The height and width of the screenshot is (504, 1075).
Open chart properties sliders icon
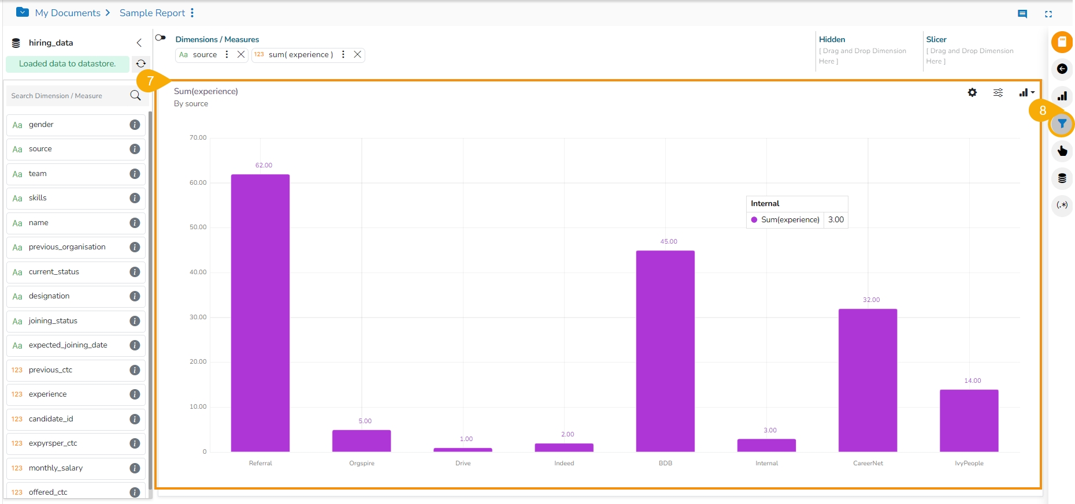point(998,92)
